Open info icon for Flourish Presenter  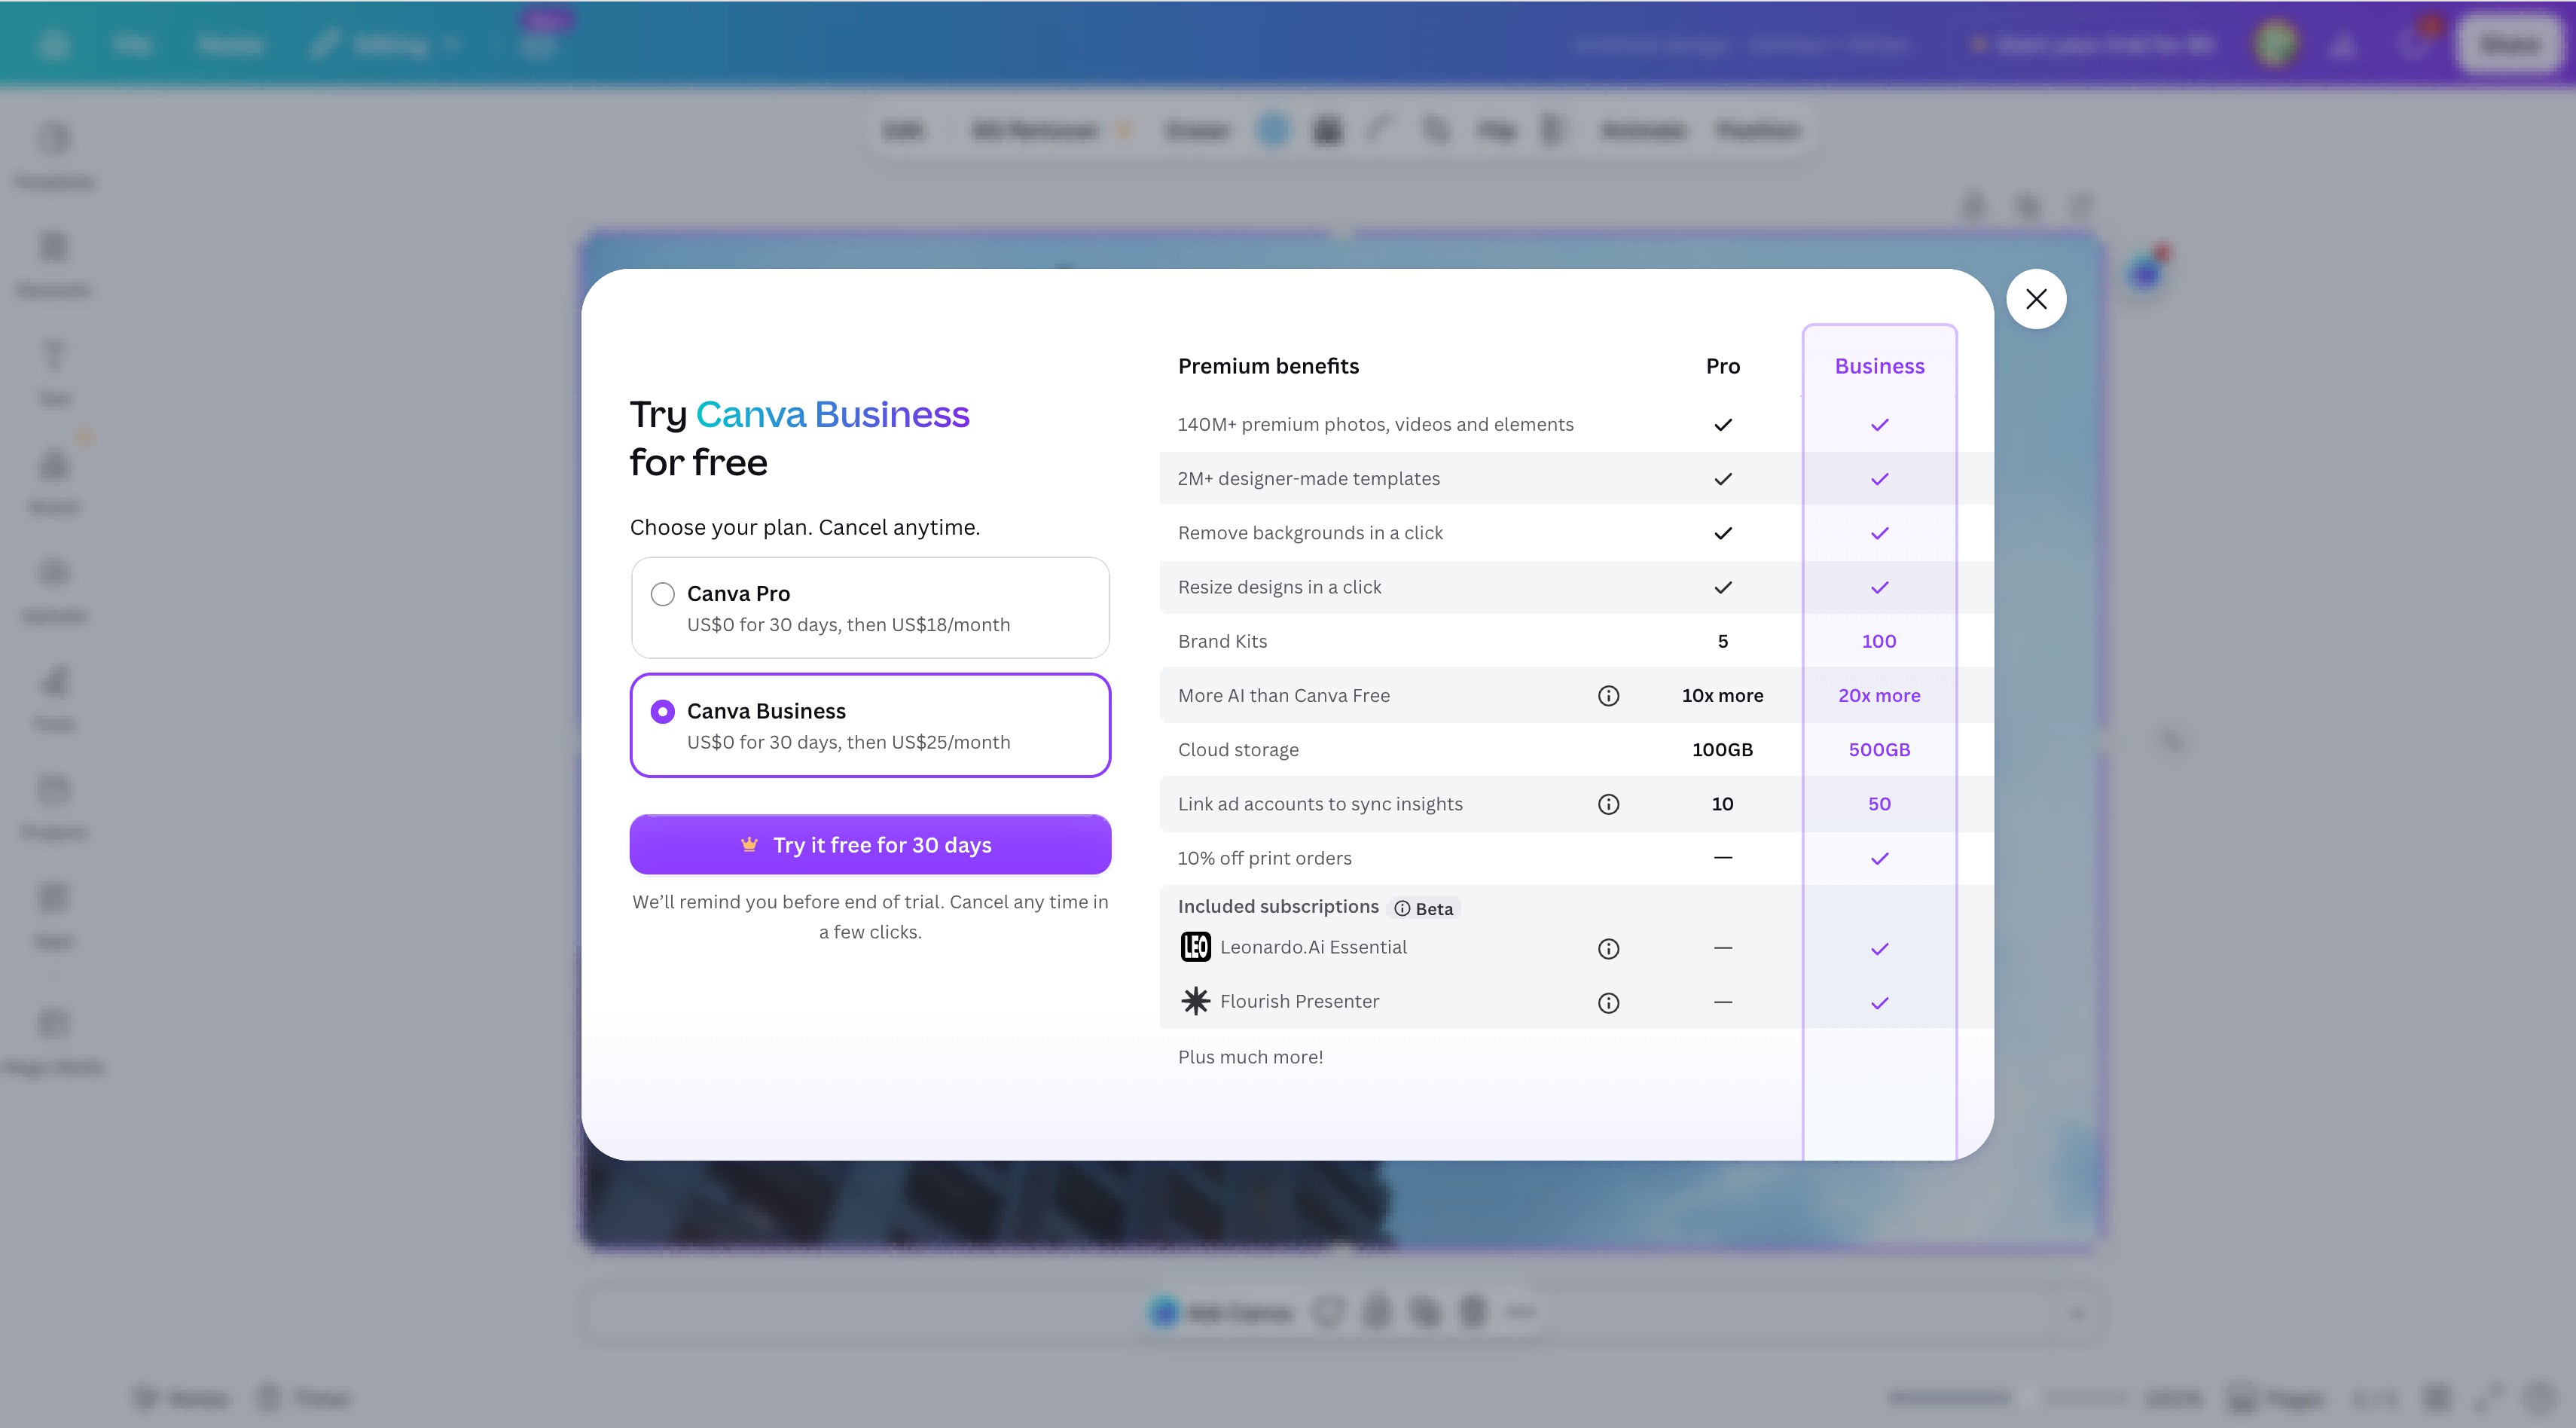tap(1608, 1003)
